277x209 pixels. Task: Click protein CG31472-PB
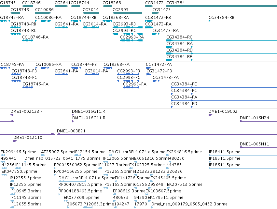(149, 74)
